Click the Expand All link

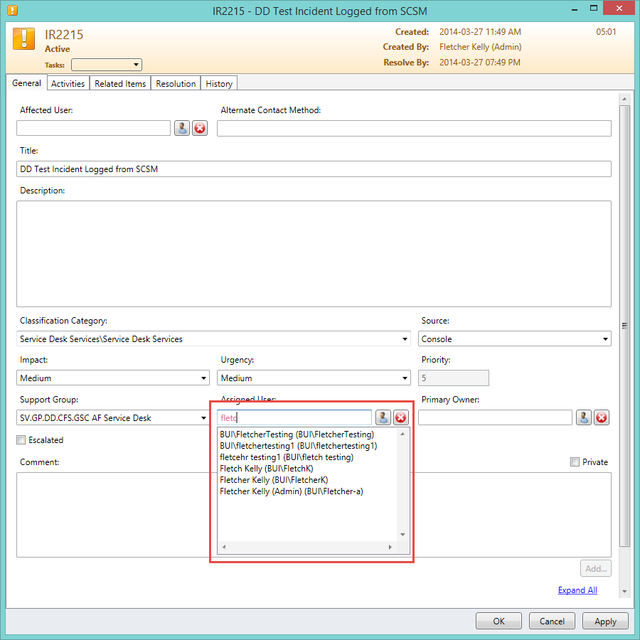577,590
